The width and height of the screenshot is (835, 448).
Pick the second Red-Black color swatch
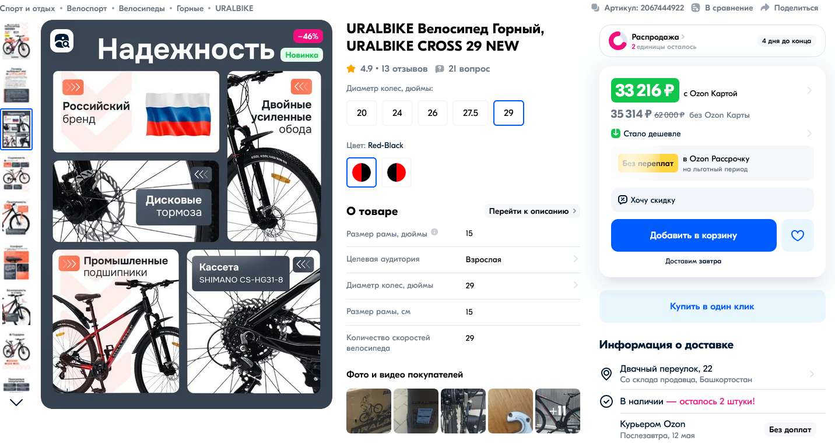click(397, 172)
